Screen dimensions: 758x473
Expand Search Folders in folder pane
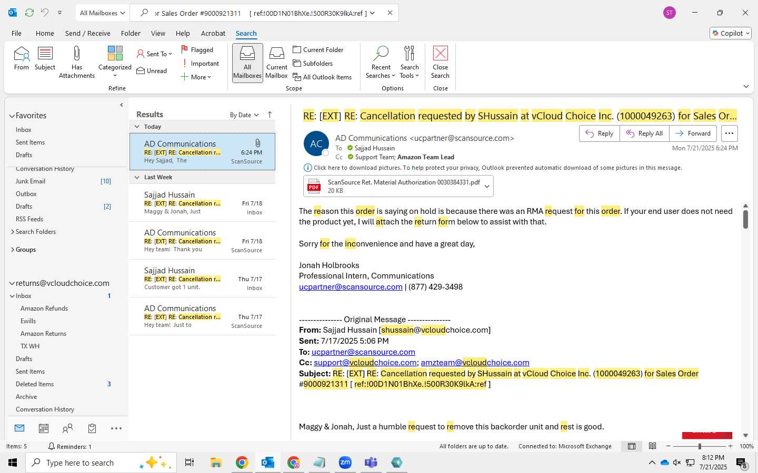(12, 232)
